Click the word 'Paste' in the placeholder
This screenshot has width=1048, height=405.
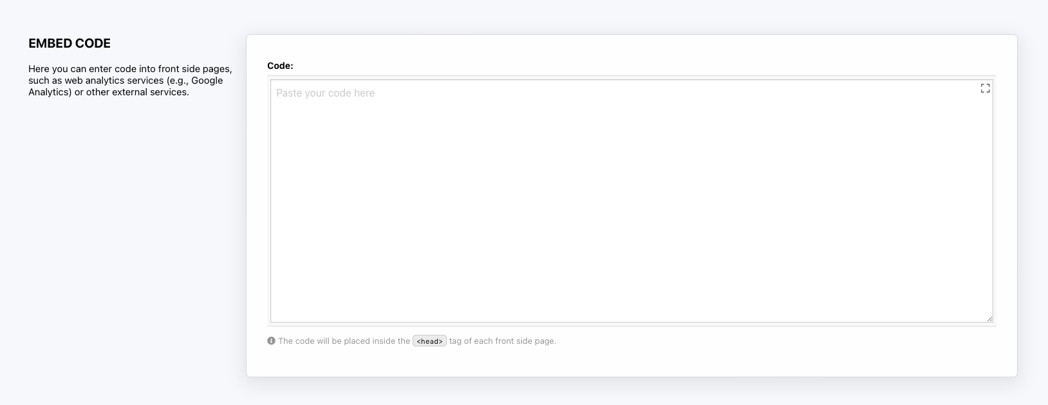click(289, 93)
